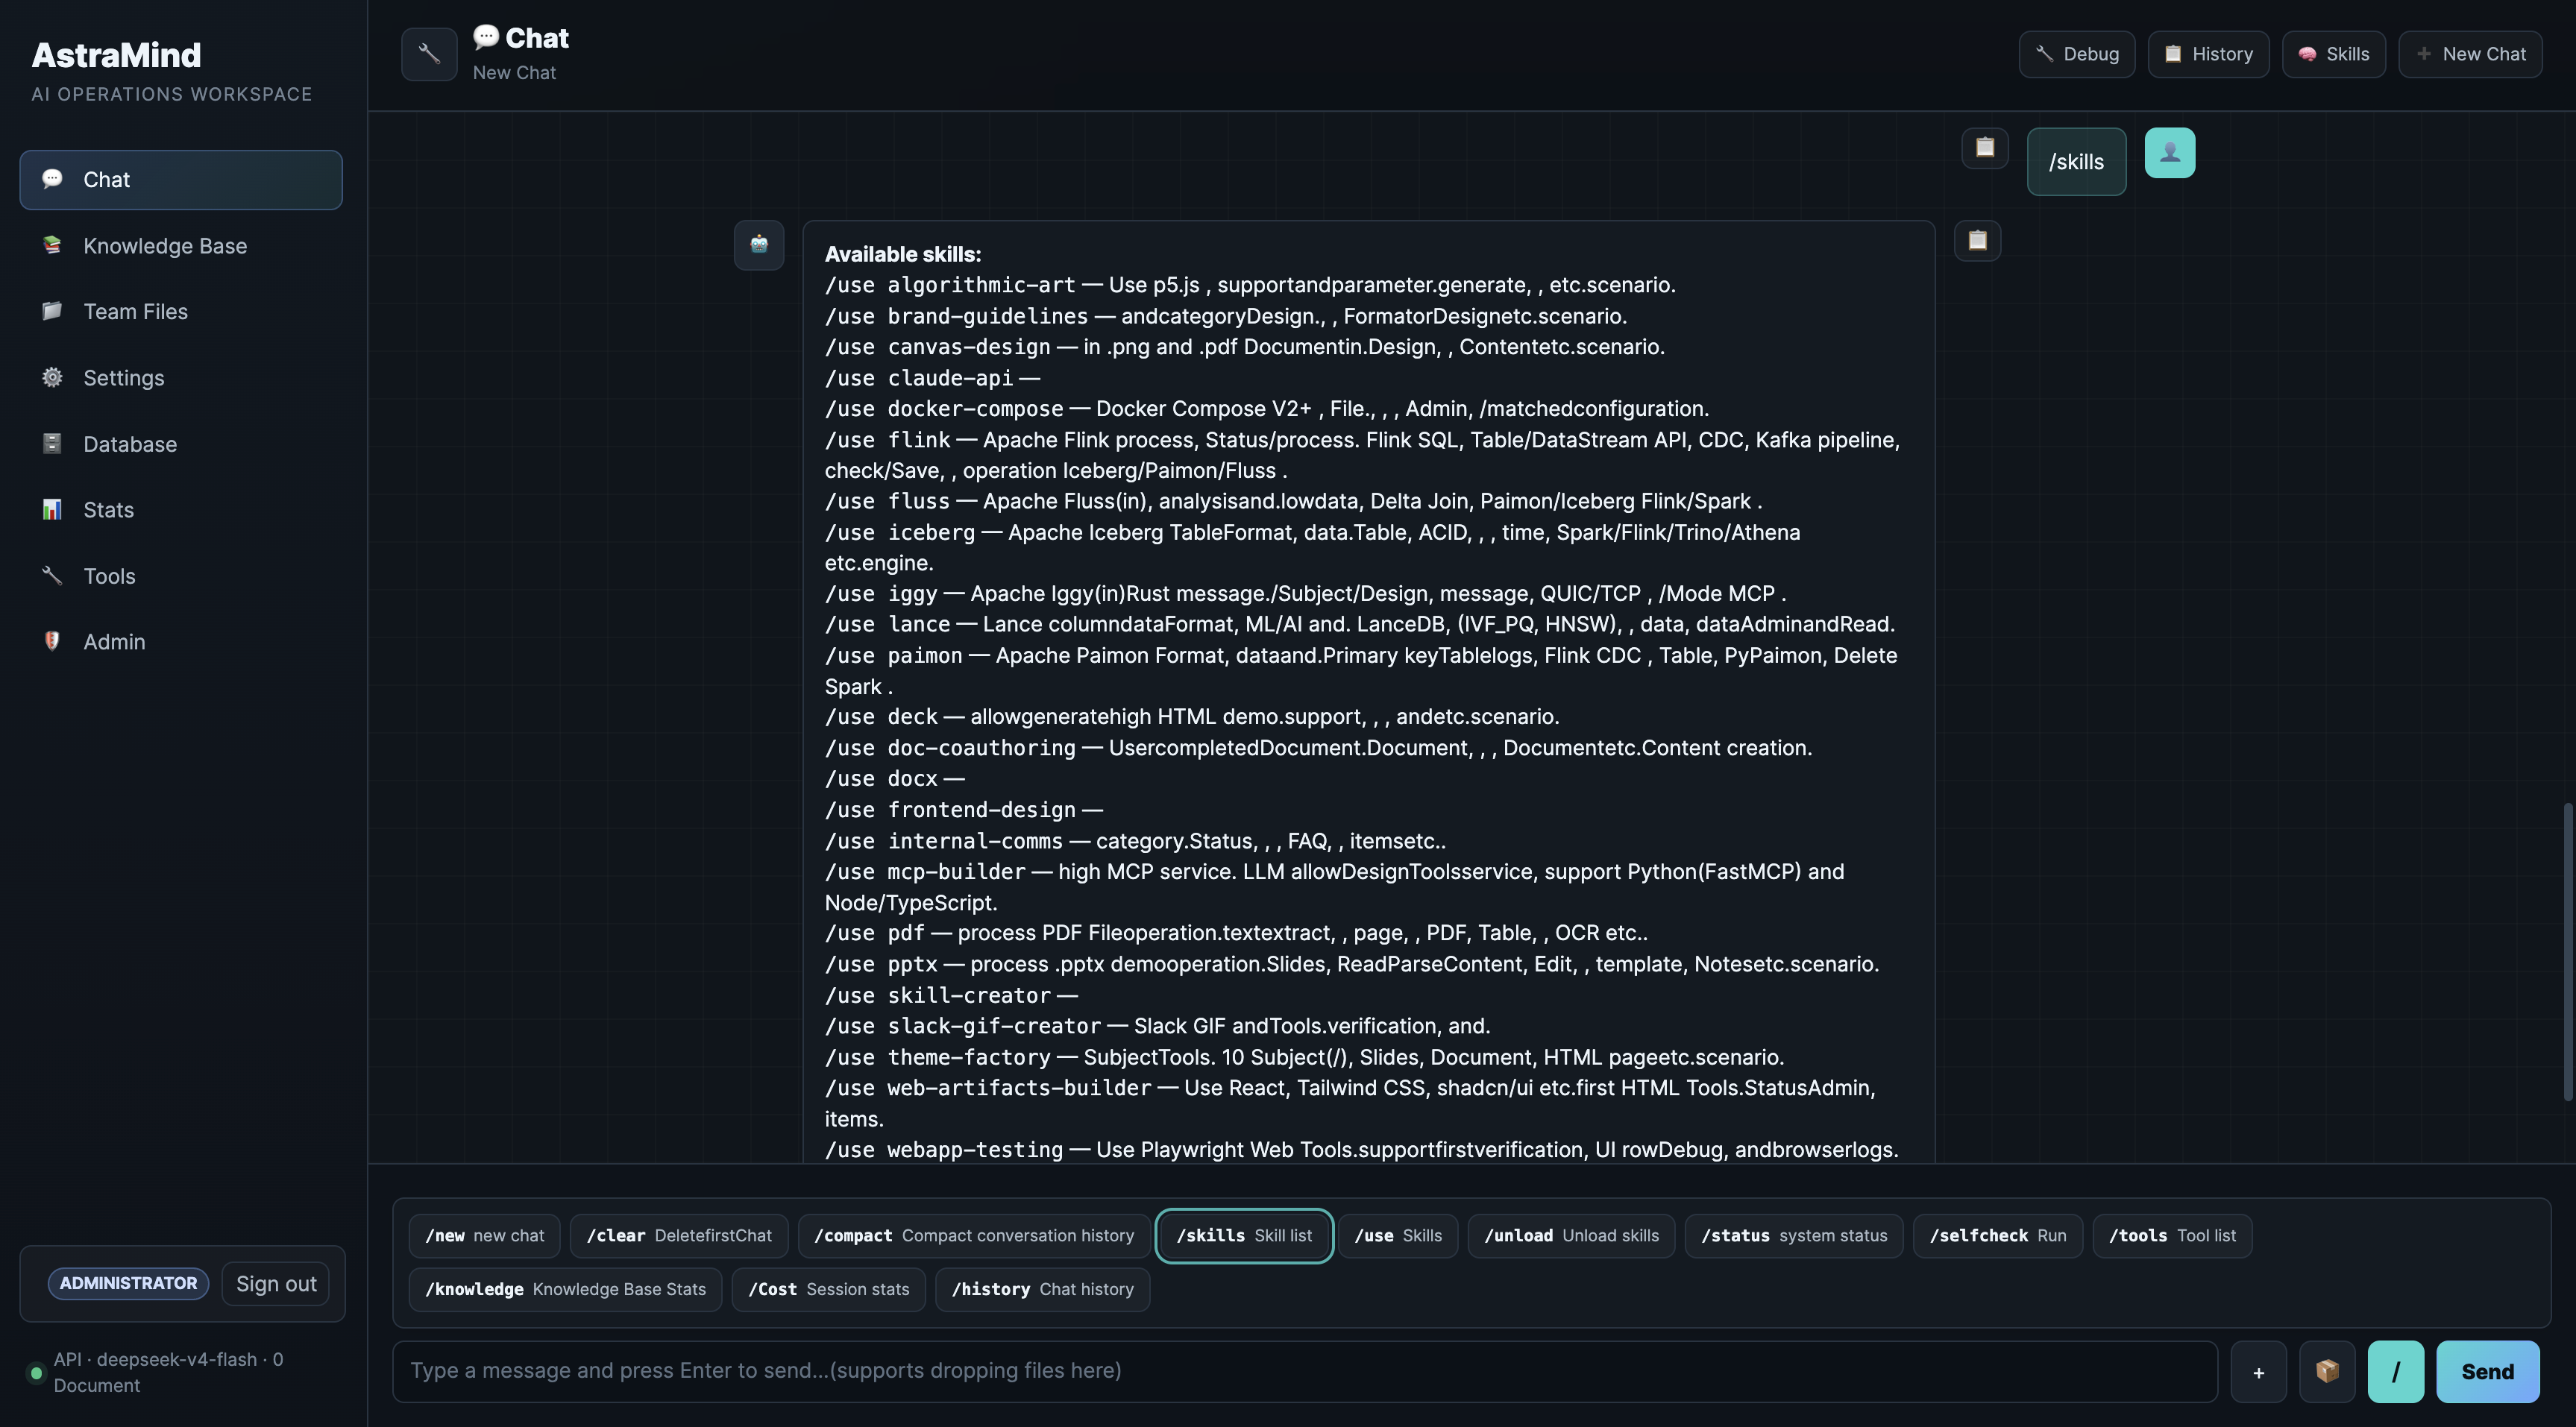Click the "/use algorithmic-art" skill line
2576x1427 pixels.
pos(1250,285)
